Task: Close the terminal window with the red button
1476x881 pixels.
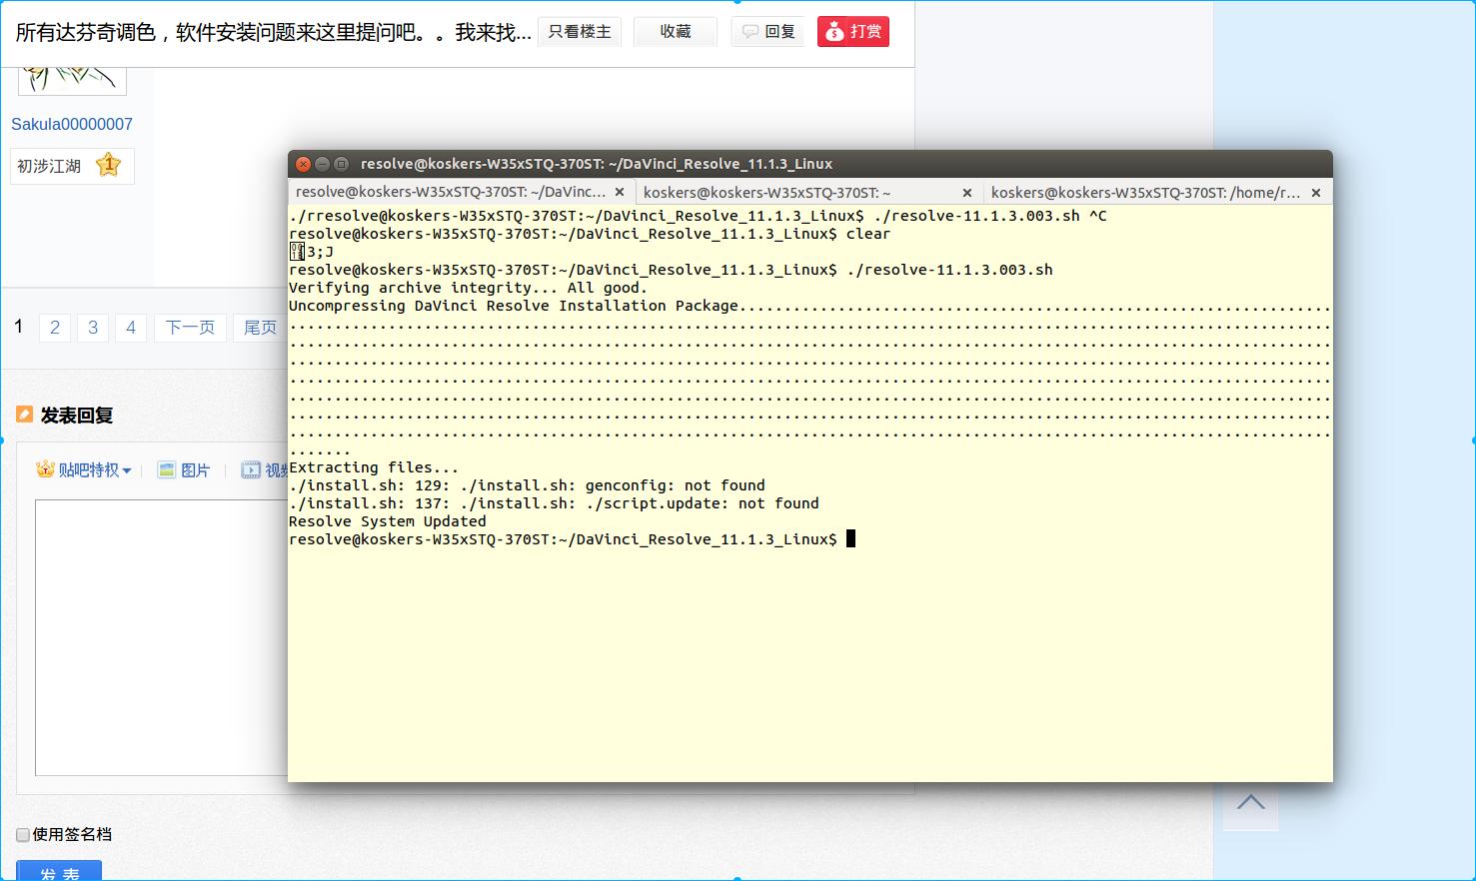Action: point(304,164)
